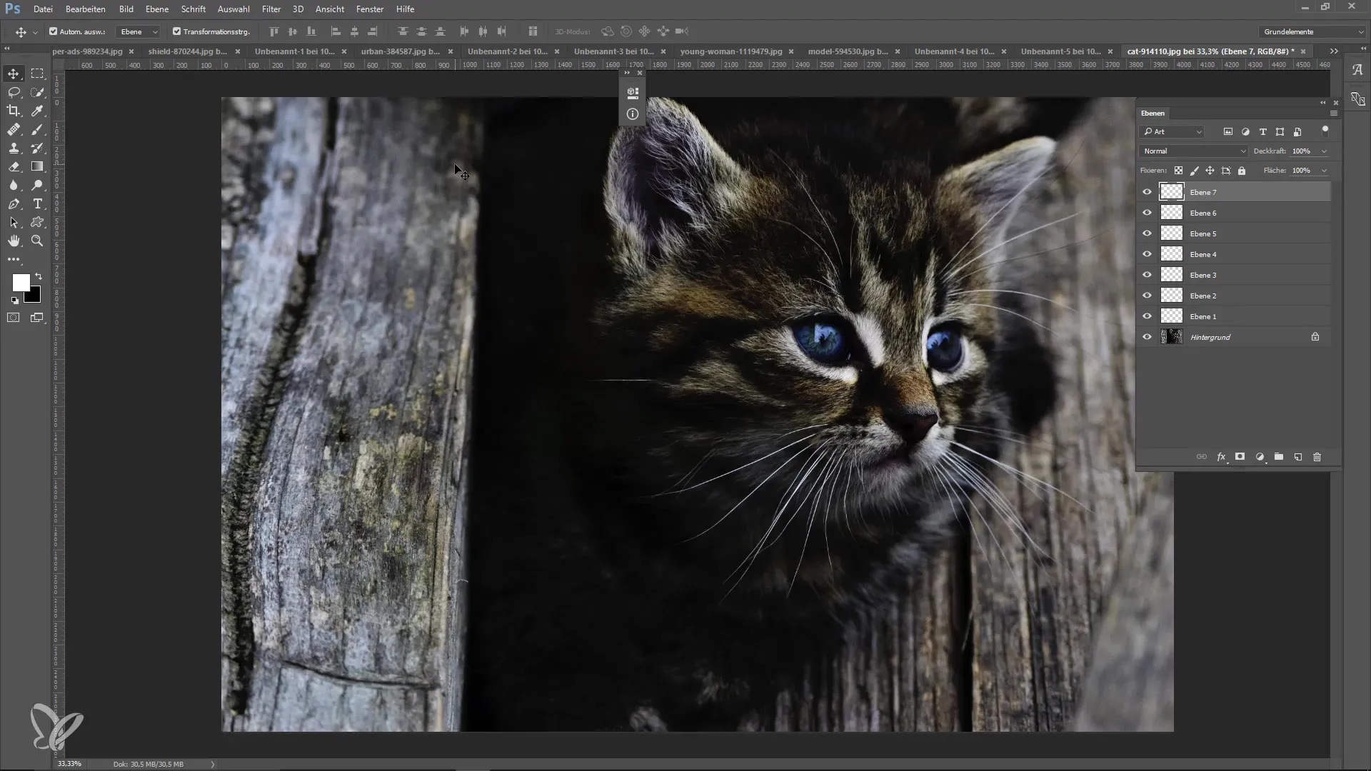Image resolution: width=1371 pixels, height=771 pixels.
Task: Click the white foreground color swatch
Action: coord(20,281)
